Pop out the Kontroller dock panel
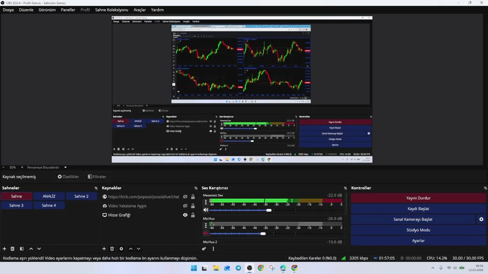The image size is (488, 274). tap(485, 188)
